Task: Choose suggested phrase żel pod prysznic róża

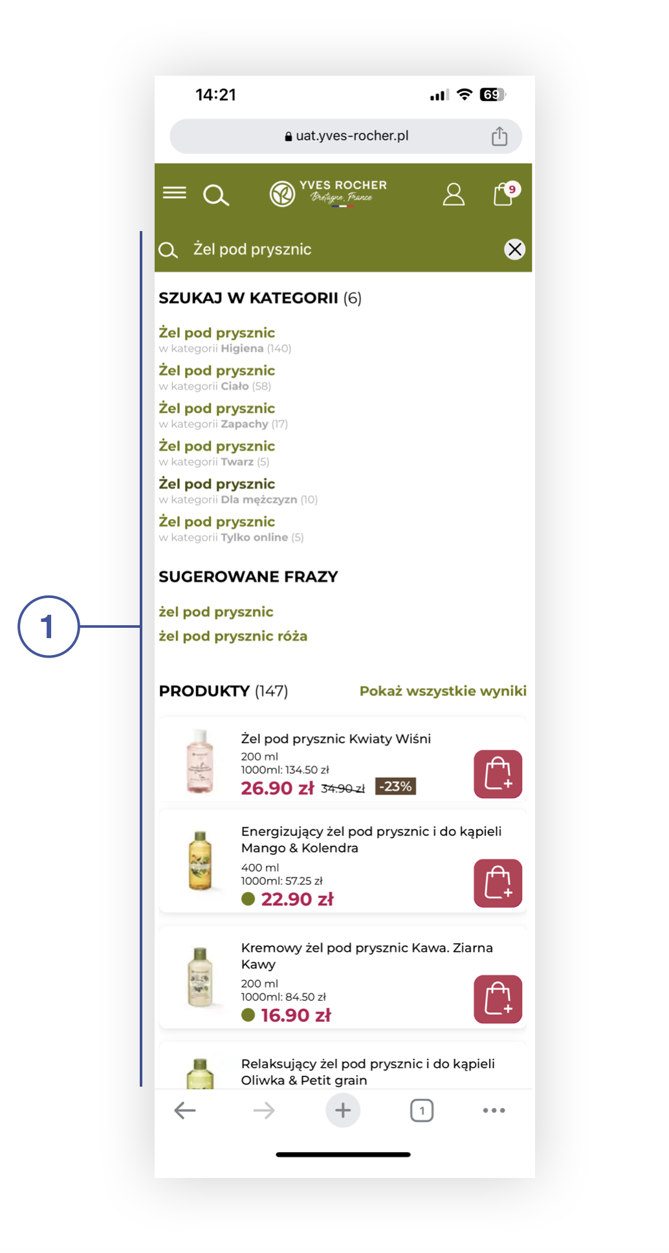Action: 233,636
